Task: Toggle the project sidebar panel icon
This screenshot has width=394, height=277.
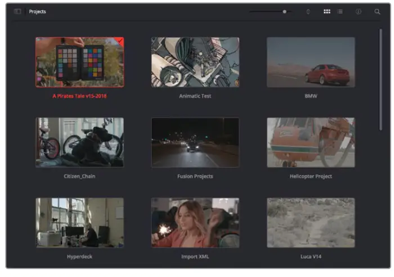Action: tap(17, 11)
